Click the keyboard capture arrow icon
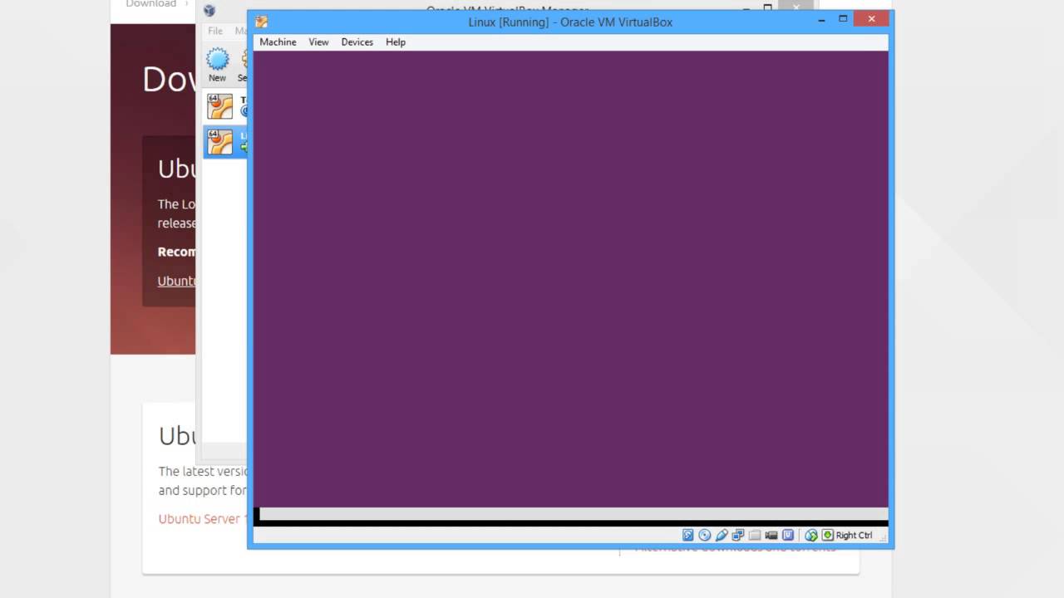The height and width of the screenshot is (598, 1064). click(x=828, y=535)
